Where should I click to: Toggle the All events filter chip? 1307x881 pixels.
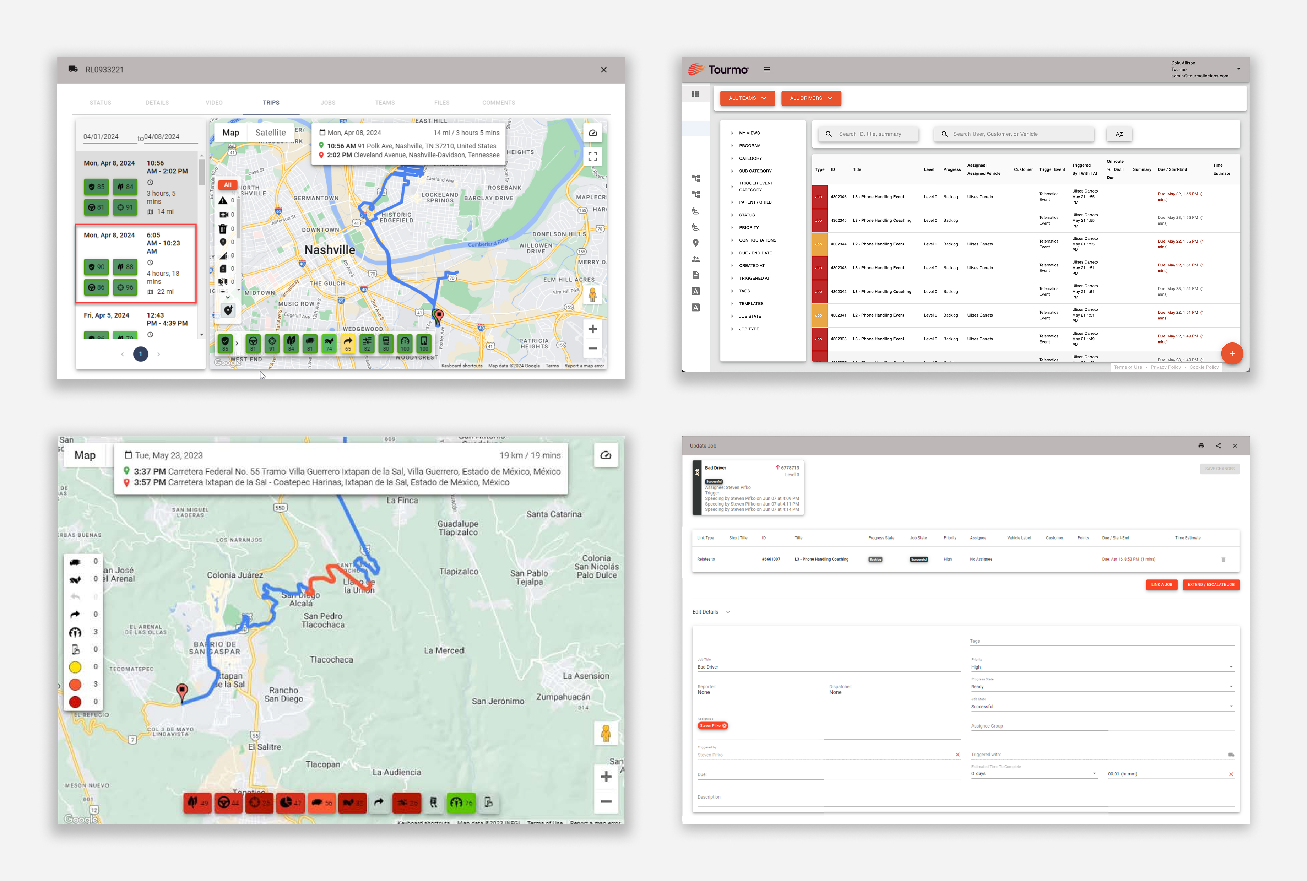[x=227, y=185]
